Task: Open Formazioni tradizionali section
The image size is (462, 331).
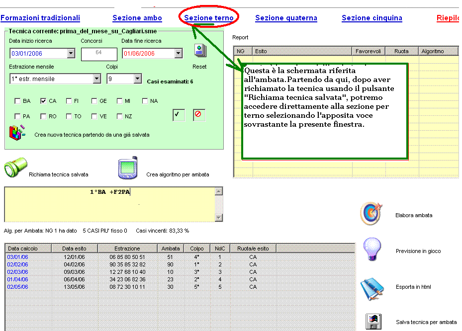Action: tap(40, 18)
